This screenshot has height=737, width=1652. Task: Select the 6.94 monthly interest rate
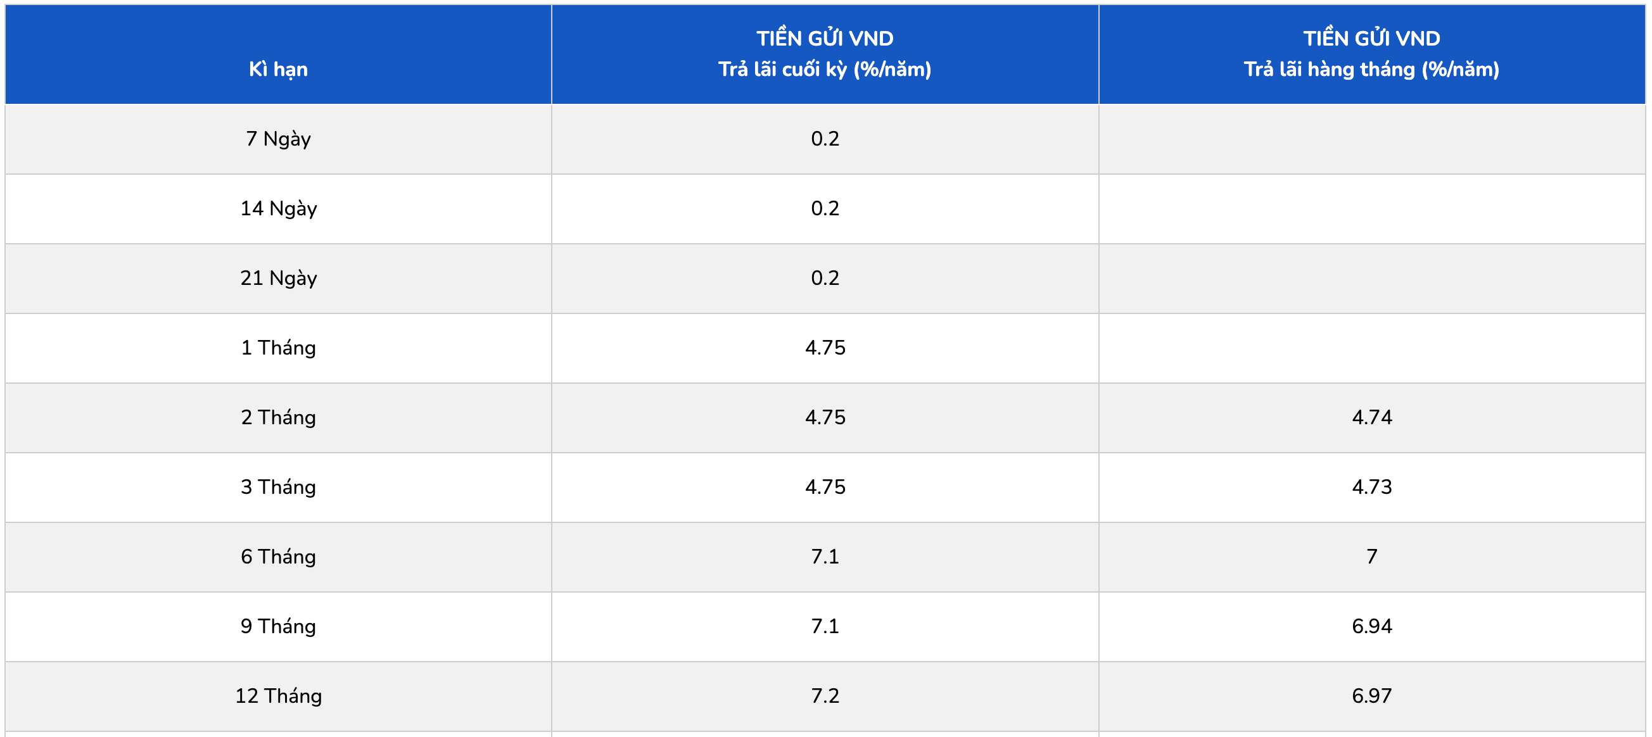click(1372, 627)
